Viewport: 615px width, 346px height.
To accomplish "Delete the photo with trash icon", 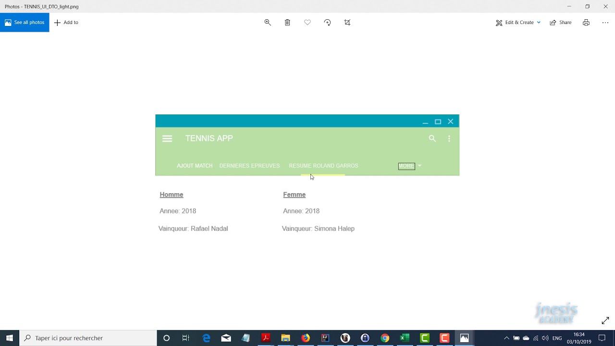I will (287, 23).
